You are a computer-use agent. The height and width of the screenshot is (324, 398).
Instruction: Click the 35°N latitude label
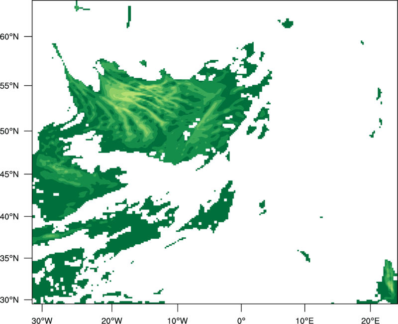tap(9, 258)
